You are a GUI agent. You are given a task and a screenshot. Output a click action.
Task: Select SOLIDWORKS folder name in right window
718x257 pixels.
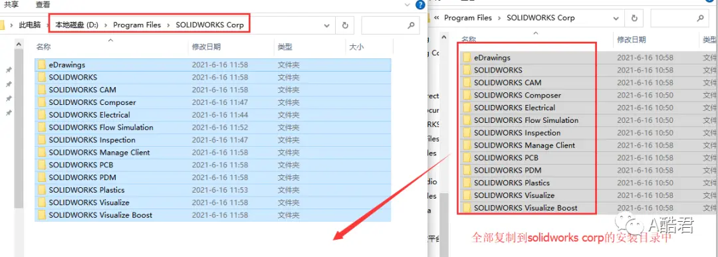(x=498, y=70)
